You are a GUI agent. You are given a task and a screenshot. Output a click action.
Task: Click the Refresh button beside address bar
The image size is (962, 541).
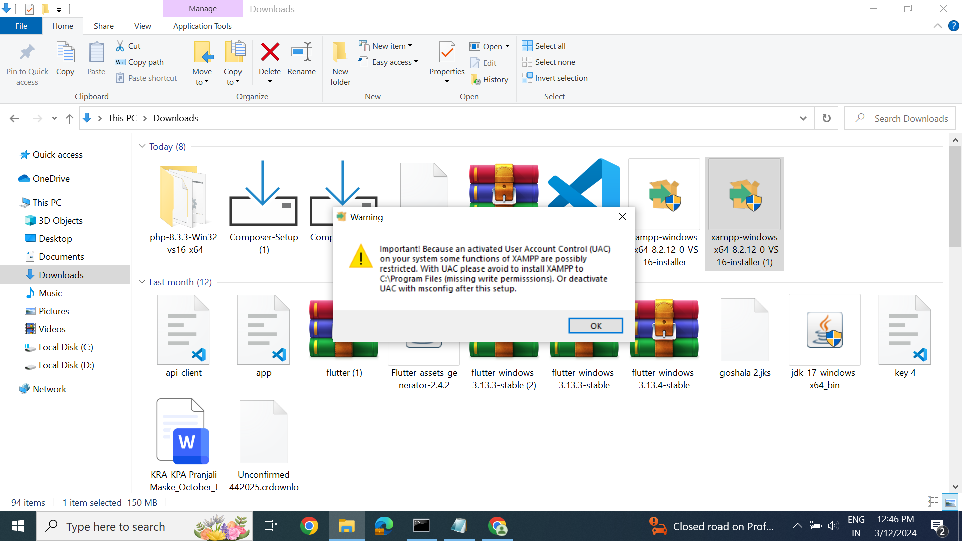point(826,118)
